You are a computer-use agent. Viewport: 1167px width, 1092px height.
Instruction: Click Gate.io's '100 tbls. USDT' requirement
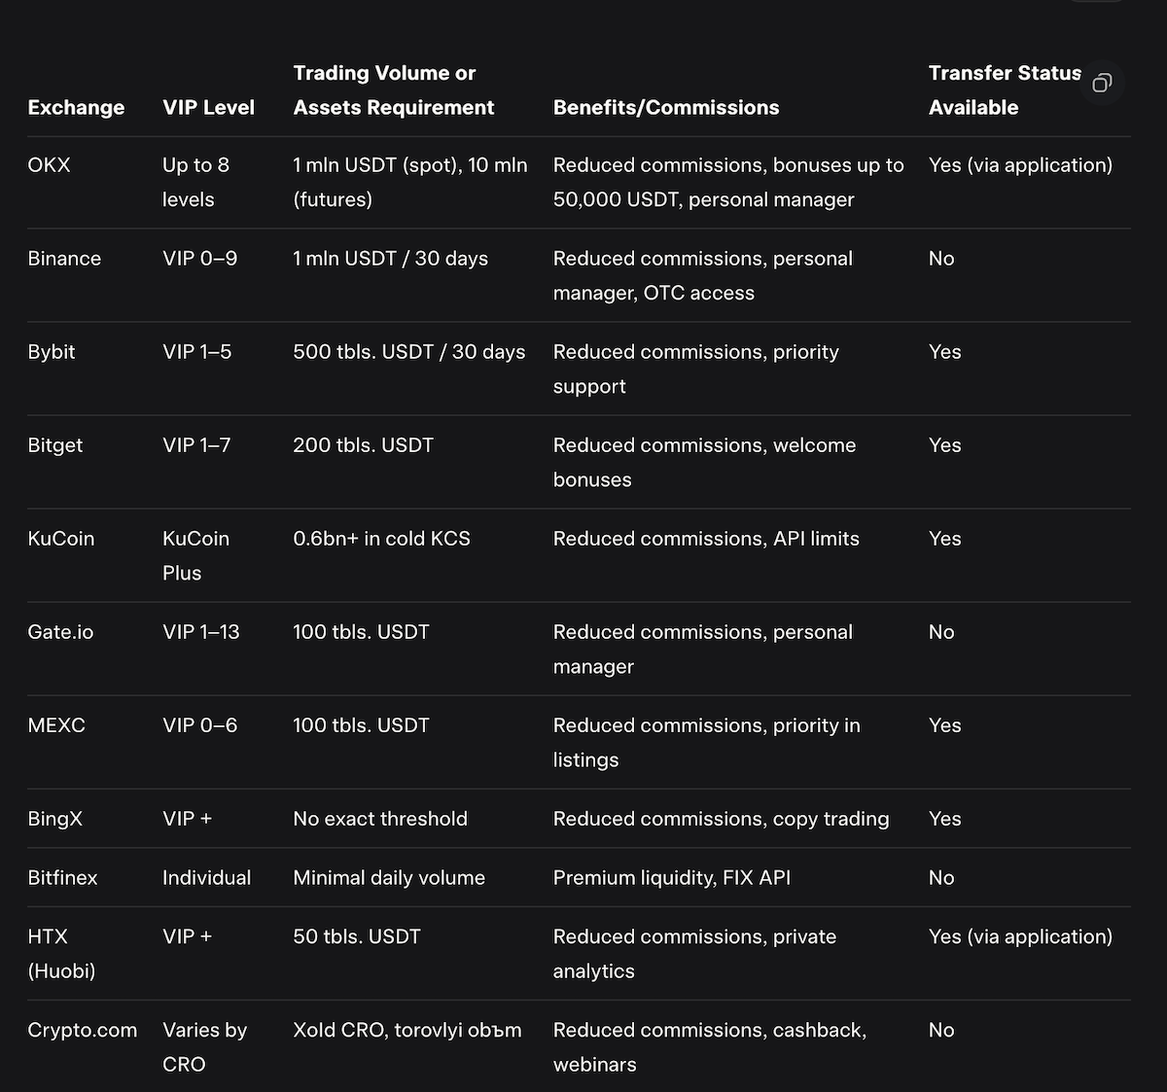(361, 632)
